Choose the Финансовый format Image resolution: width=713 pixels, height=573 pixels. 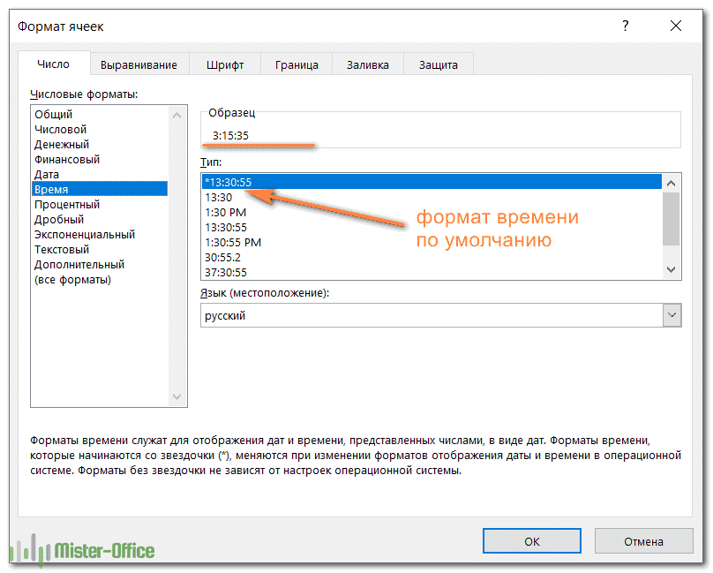100,160
